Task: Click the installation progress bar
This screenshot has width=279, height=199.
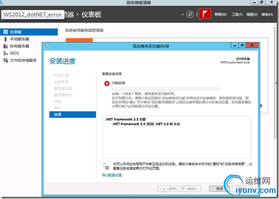Action: point(165,89)
